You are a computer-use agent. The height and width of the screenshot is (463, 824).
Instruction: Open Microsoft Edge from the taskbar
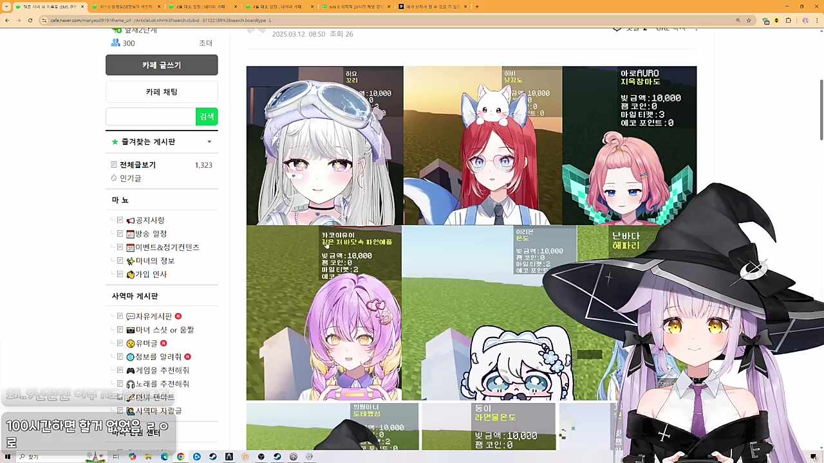pyautogui.click(x=164, y=457)
